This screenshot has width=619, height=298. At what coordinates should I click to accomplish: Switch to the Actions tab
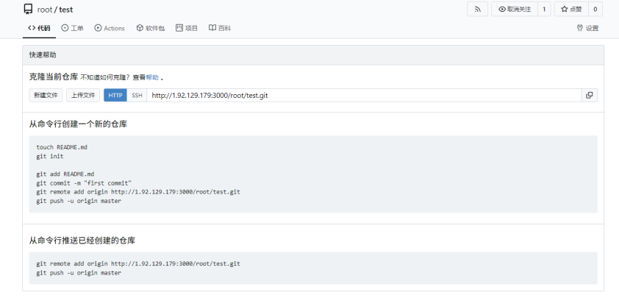110,28
